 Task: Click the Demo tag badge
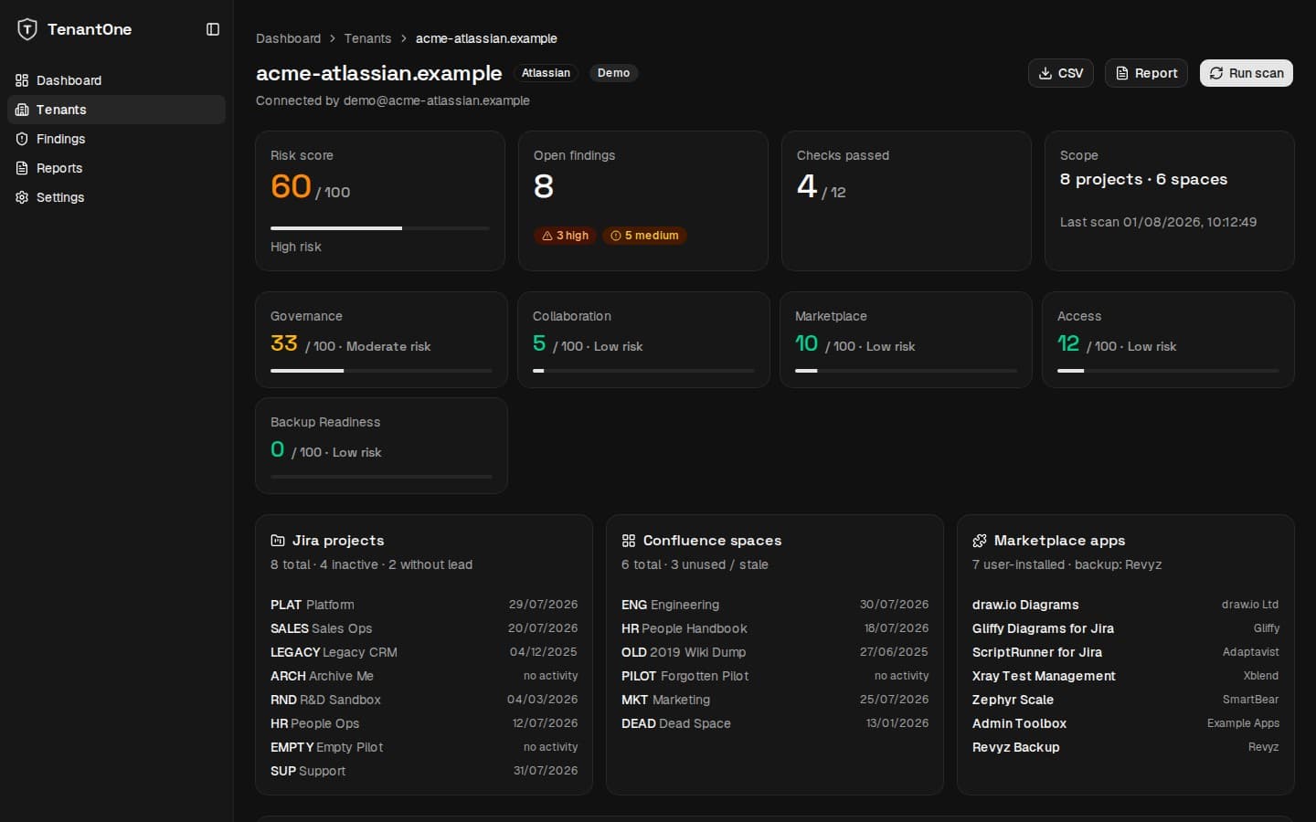point(613,73)
